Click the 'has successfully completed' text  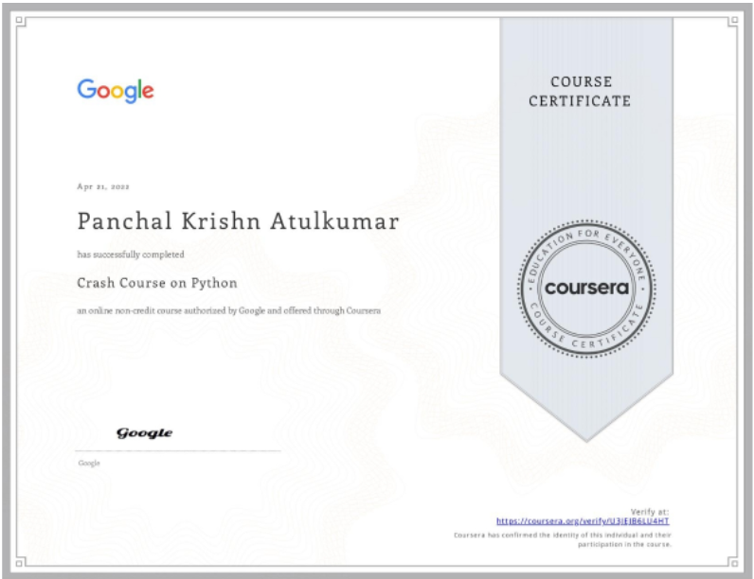pos(131,254)
